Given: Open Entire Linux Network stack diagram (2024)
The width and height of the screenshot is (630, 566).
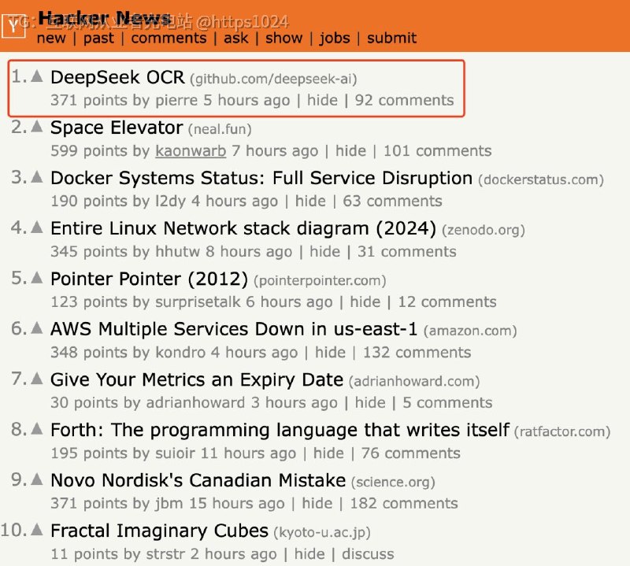Looking at the screenshot, I should coord(243,228).
